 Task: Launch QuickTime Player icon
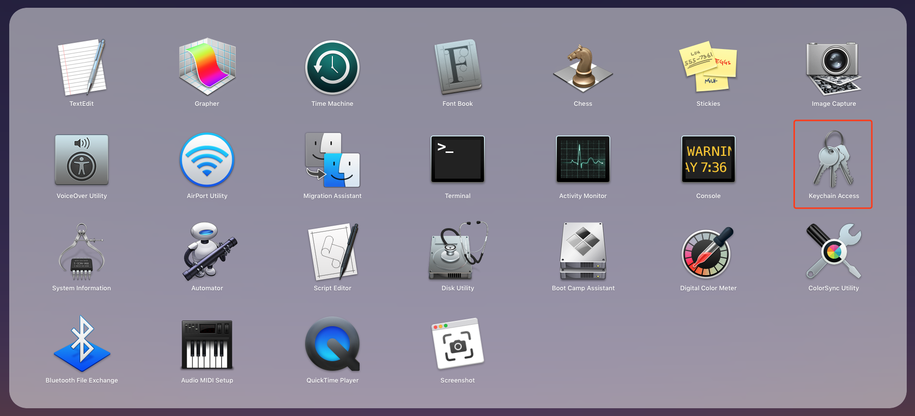(x=332, y=344)
